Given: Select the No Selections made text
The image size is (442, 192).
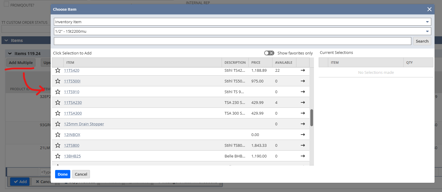Looking at the screenshot, I should click(x=376, y=72).
